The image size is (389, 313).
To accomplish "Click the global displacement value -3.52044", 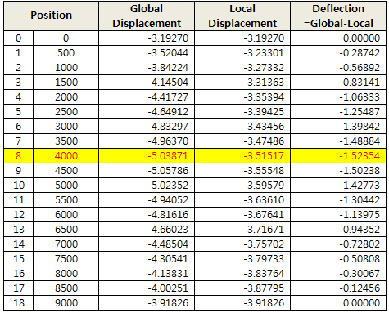I will pyautogui.click(x=147, y=53).
